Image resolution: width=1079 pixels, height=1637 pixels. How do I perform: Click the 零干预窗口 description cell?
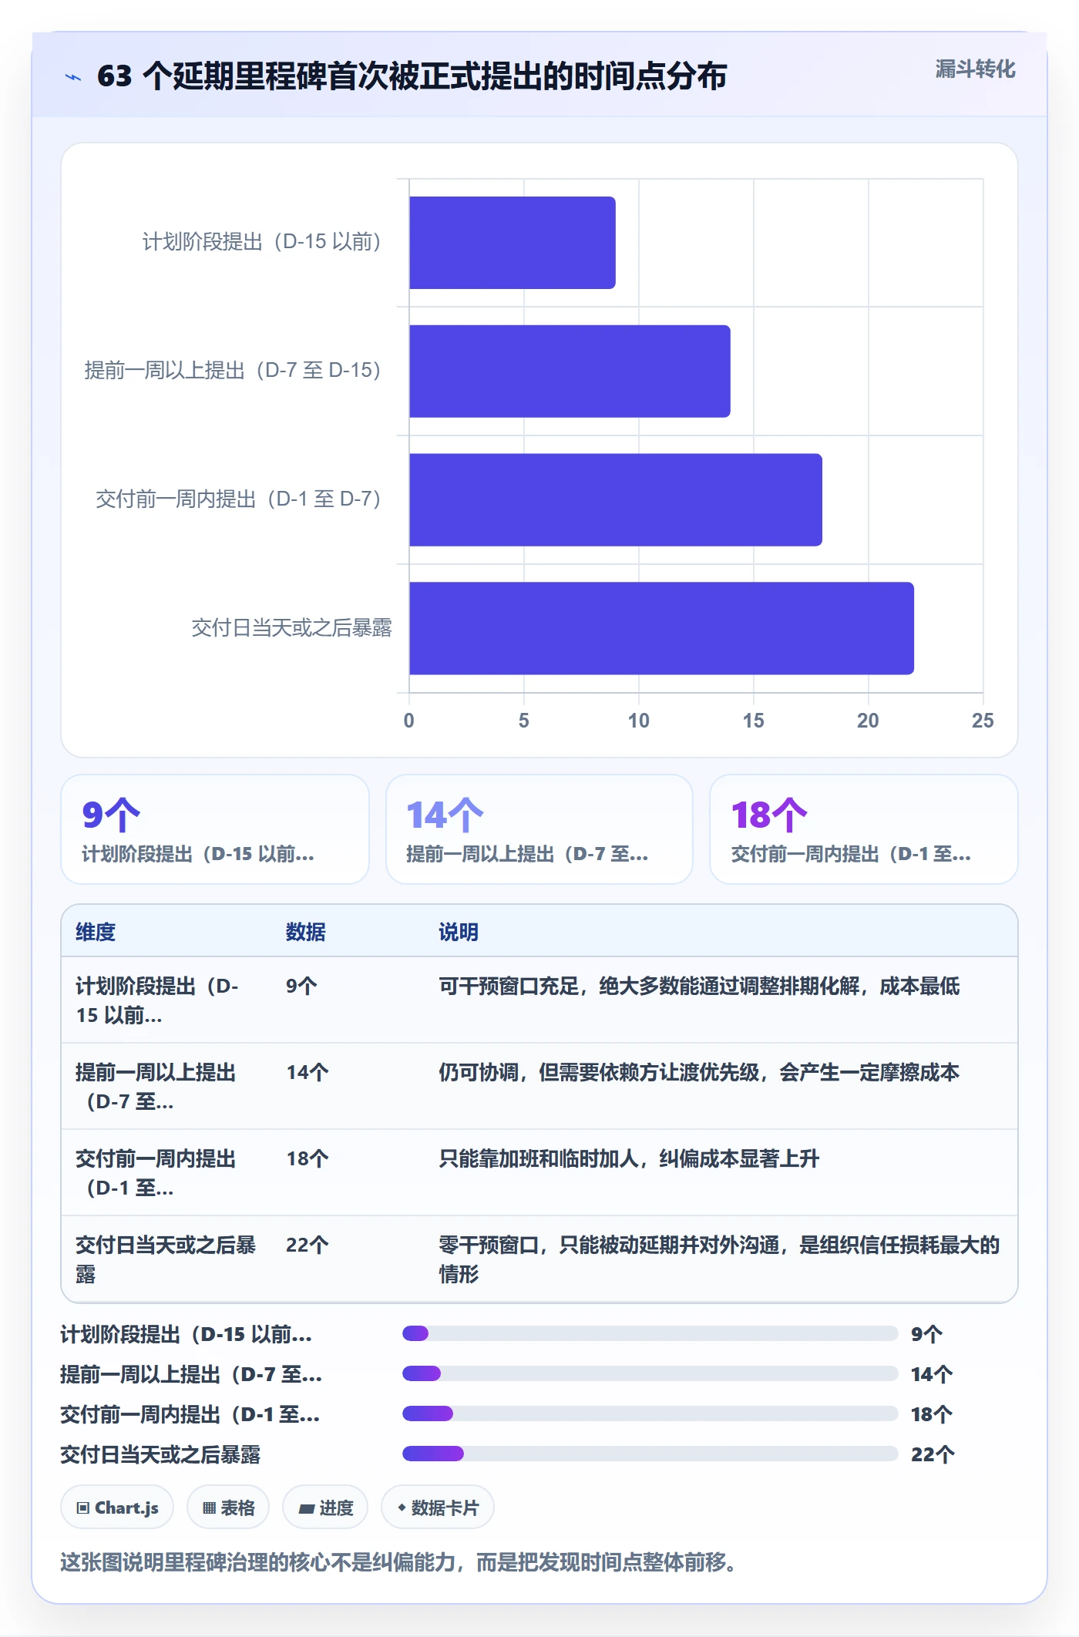click(x=719, y=1259)
